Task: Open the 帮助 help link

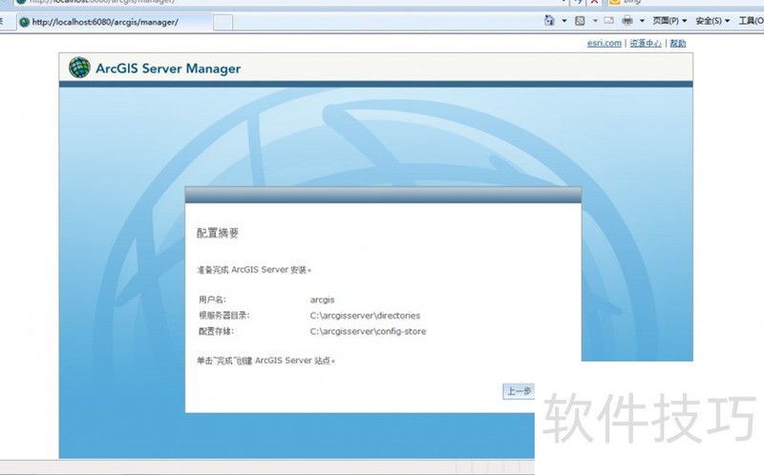Action: click(x=677, y=43)
